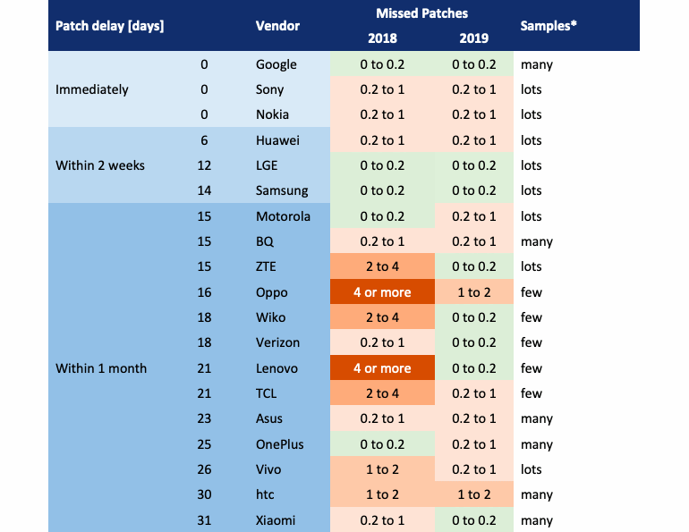This screenshot has height=532, width=689.
Task: Select htc's 2019 "1 to 2" cell
Action: (473, 495)
